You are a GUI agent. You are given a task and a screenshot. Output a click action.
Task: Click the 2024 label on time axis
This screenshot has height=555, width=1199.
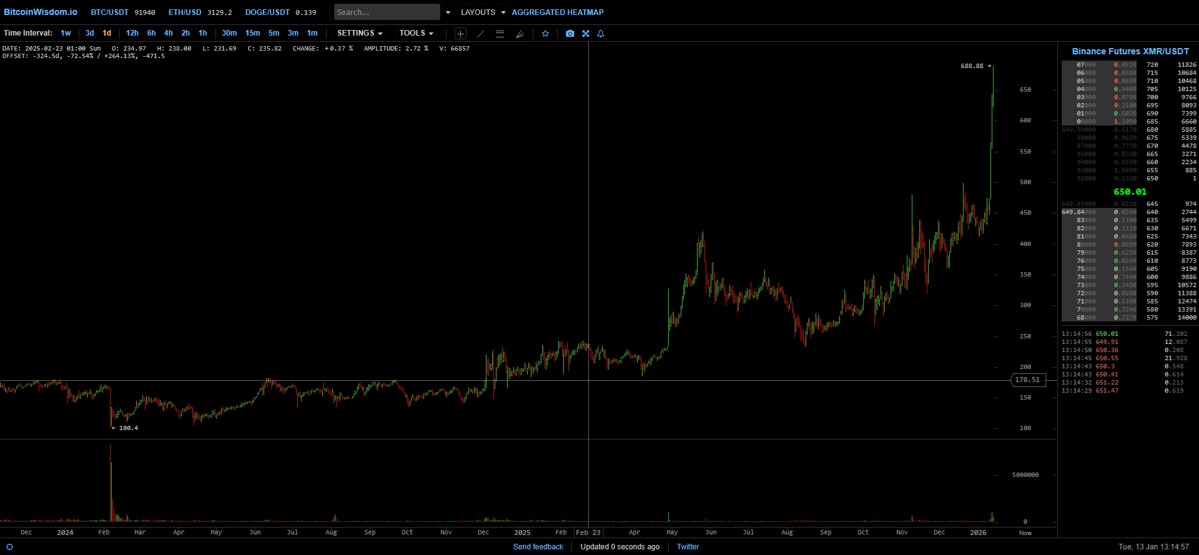coord(65,533)
